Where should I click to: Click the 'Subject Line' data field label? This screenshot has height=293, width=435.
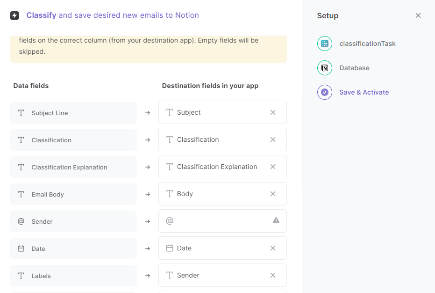click(x=50, y=113)
